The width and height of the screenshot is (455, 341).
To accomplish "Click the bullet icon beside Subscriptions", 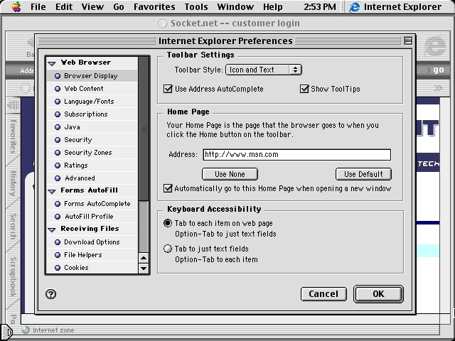I will pyautogui.click(x=58, y=114).
